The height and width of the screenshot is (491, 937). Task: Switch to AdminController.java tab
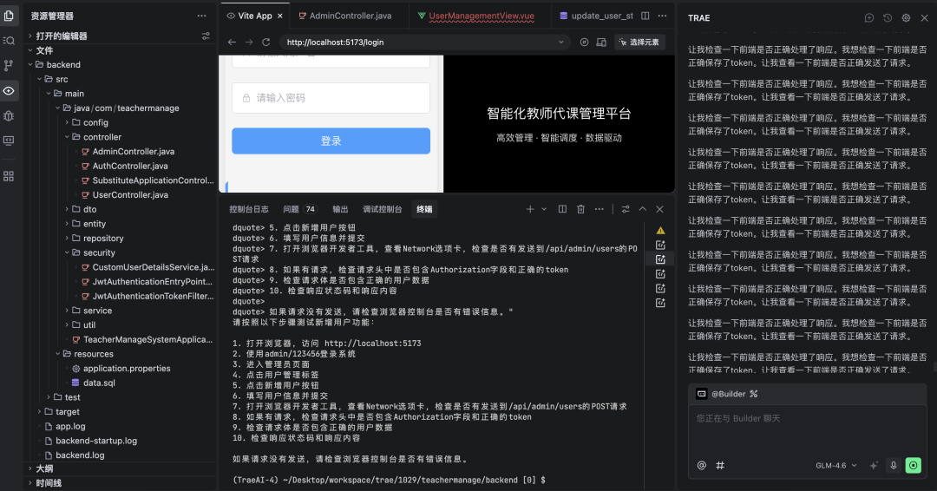tap(351, 16)
